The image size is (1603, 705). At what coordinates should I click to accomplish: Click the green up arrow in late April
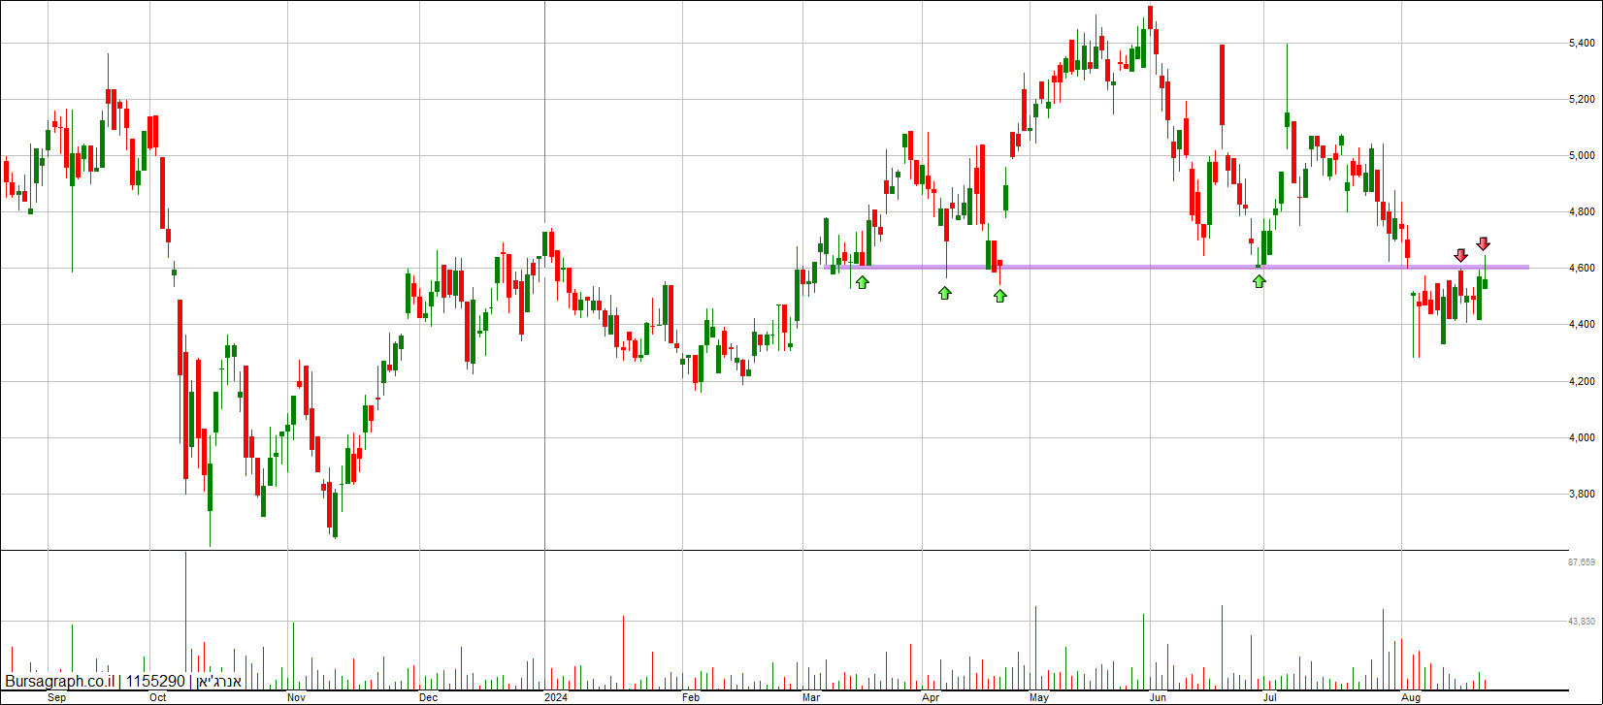[x=1000, y=295]
